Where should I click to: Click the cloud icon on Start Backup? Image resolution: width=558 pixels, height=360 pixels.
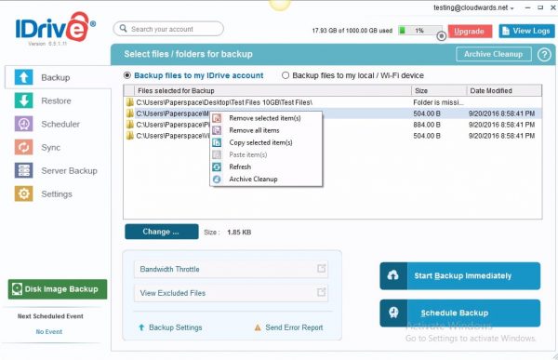click(x=392, y=275)
